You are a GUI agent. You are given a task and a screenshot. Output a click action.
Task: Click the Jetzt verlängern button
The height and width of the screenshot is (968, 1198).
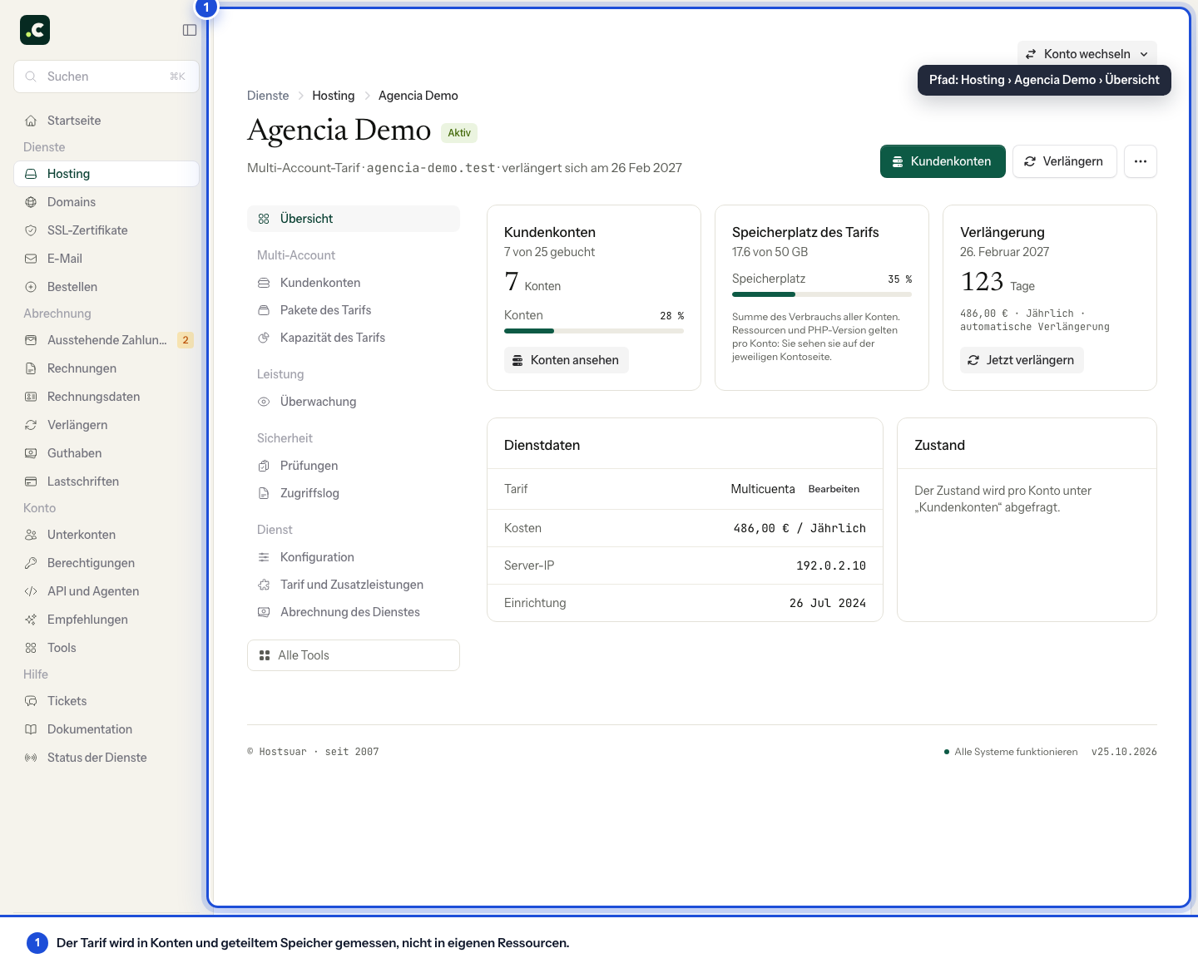point(1022,360)
